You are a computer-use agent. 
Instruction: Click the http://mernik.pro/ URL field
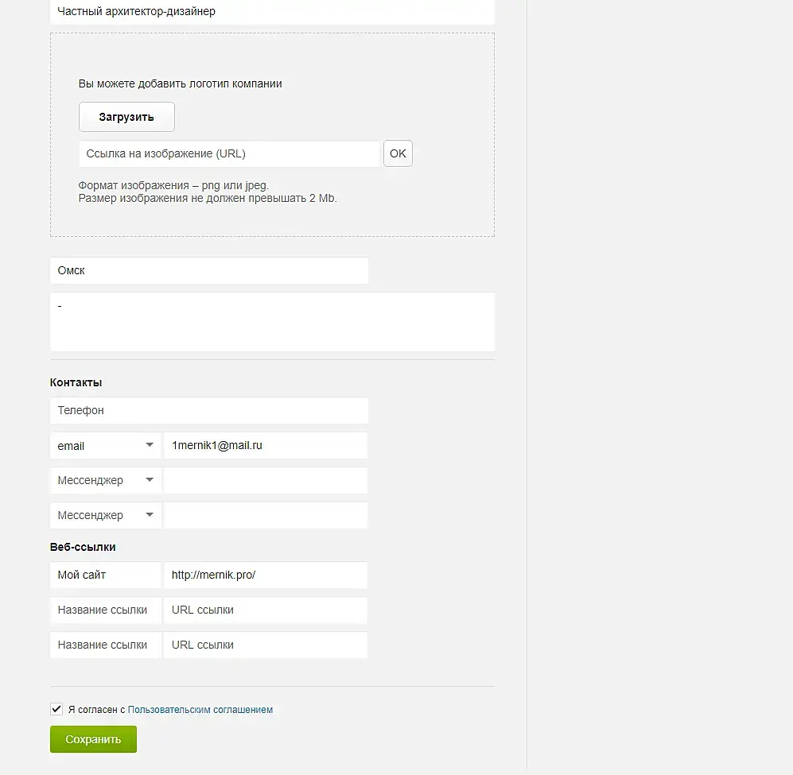(265, 575)
